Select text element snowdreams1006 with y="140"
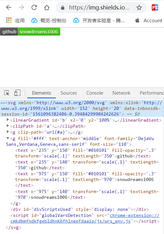164x234 pixels. pyautogui.click(x=87, y=194)
